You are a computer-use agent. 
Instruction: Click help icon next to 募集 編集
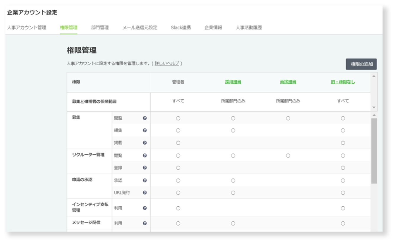tap(145, 130)
